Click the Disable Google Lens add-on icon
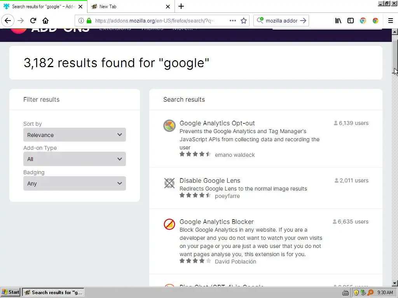 [x=169, y=183]
